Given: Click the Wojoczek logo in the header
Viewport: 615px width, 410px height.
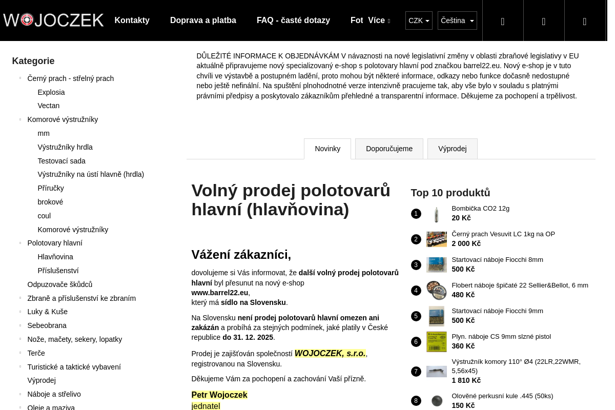Looking at the screenshot, I should pos(53,20).
